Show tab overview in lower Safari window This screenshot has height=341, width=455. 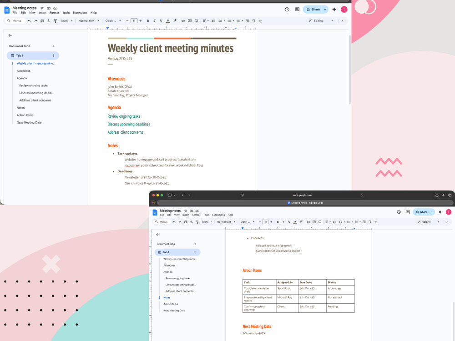(450, 196)
